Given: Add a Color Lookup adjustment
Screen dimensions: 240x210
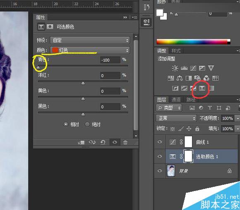Looking at the screenshot, I should [x=215, y=78].
